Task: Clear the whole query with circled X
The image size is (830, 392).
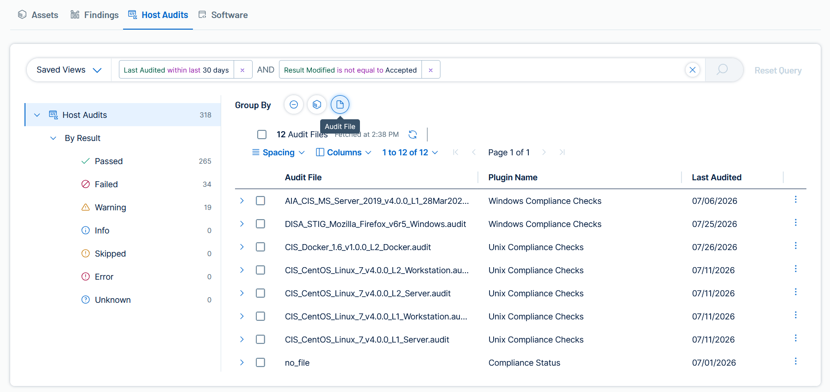Action: (693, 70)
